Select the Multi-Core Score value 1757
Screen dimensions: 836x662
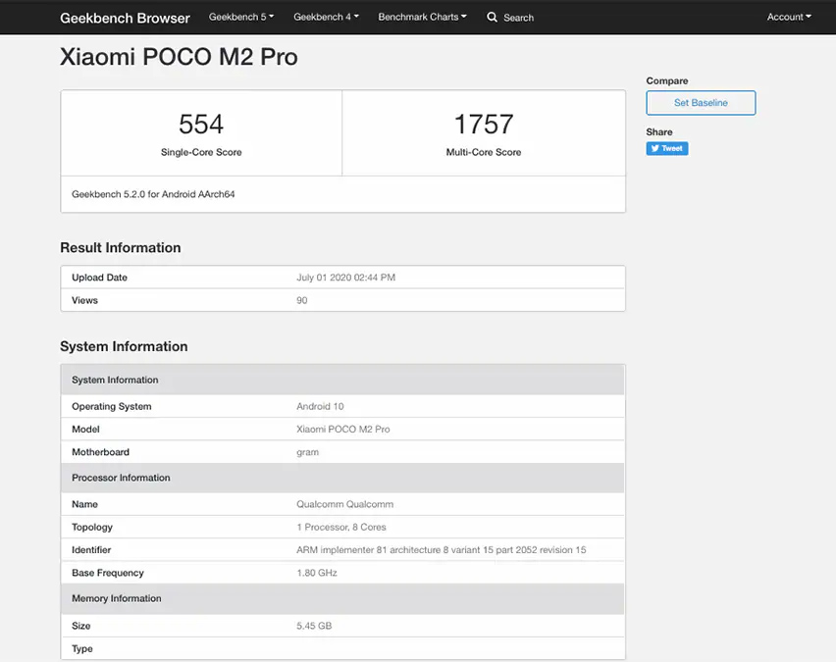point(484,125)
